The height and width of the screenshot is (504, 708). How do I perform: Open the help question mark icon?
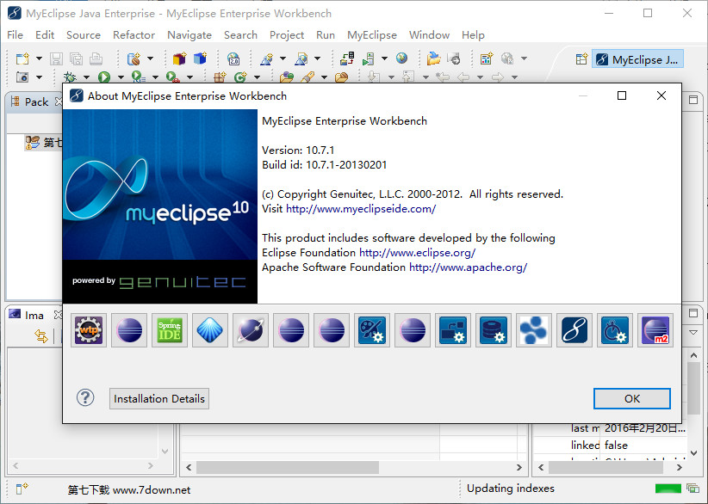(x=85, y=398)
